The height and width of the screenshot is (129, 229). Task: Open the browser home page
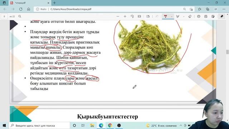29,9
